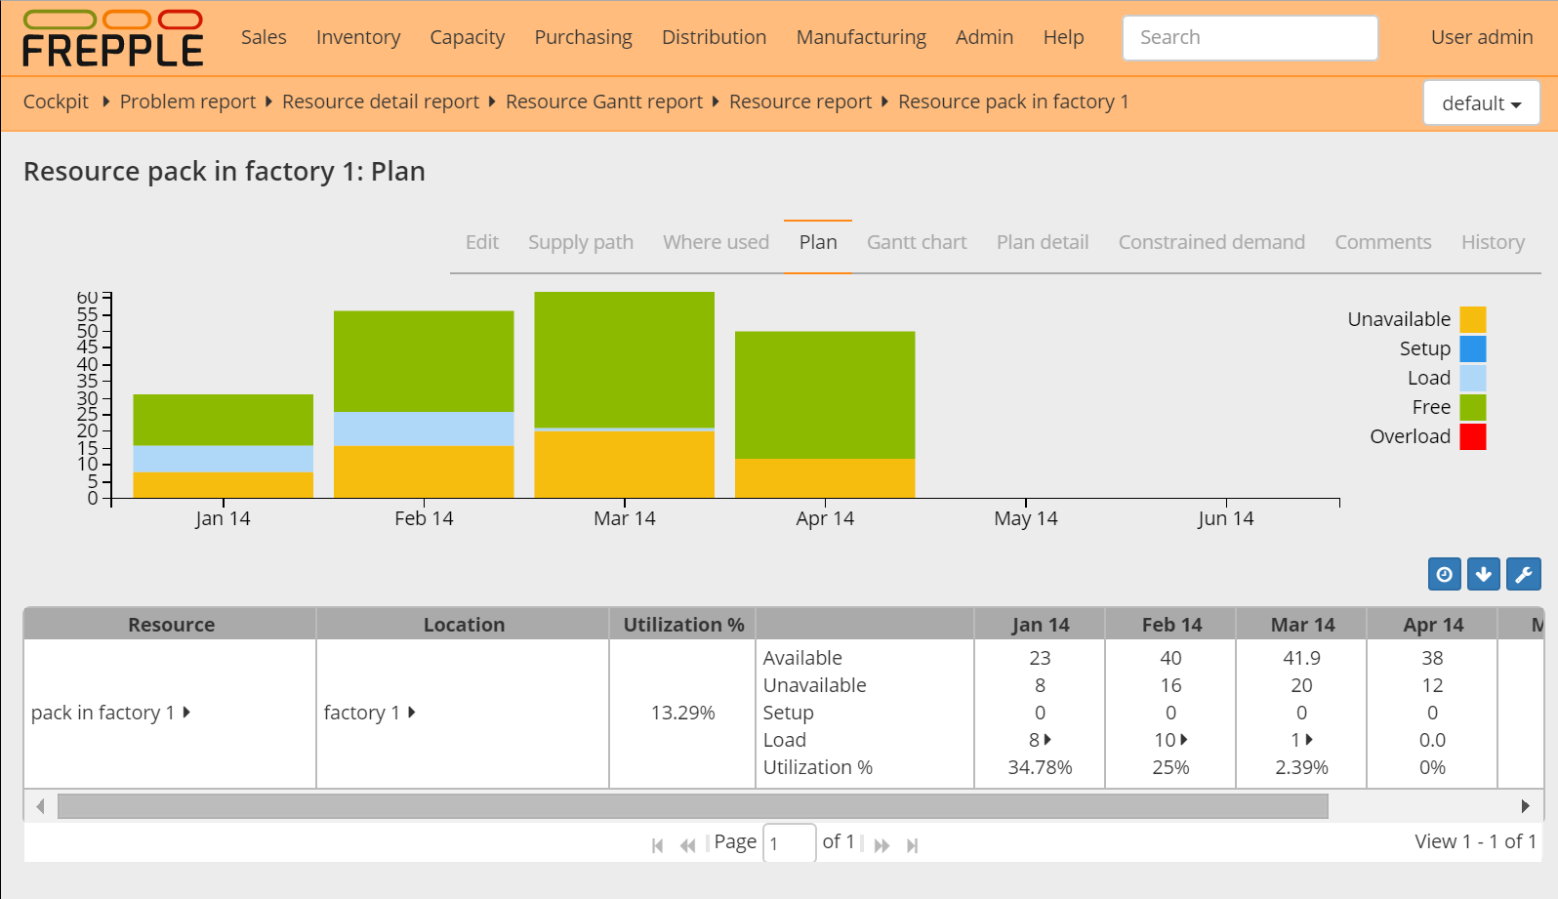The image size is (1558, 899).
Task: Click the clock time-bucket settings icon
Action: 1444,574
